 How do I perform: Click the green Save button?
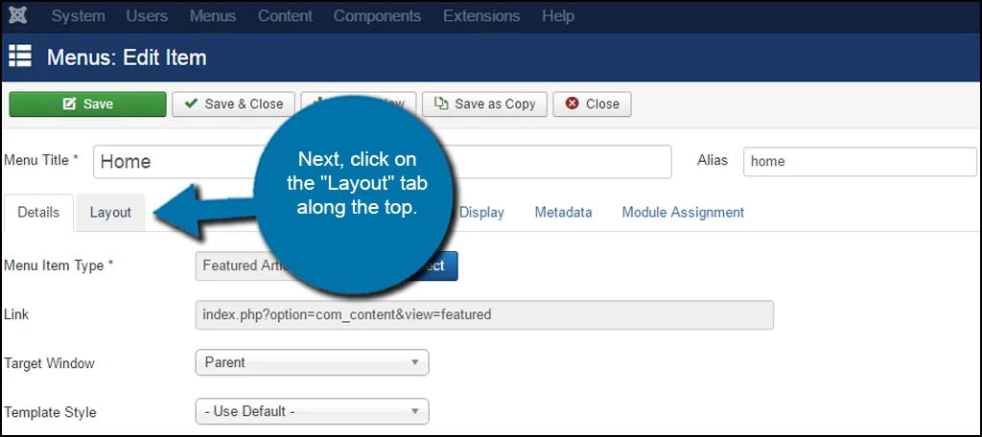87,104
